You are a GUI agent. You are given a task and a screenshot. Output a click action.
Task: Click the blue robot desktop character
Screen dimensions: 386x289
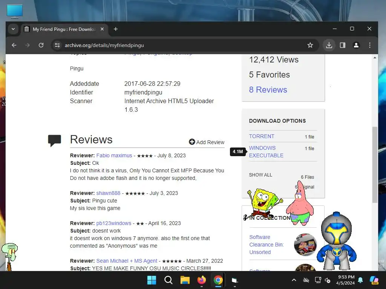click(336, 241)
